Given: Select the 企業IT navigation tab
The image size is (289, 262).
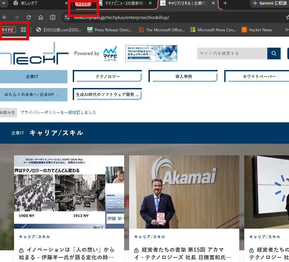Looking at the screenshot, I should (33, 77).
